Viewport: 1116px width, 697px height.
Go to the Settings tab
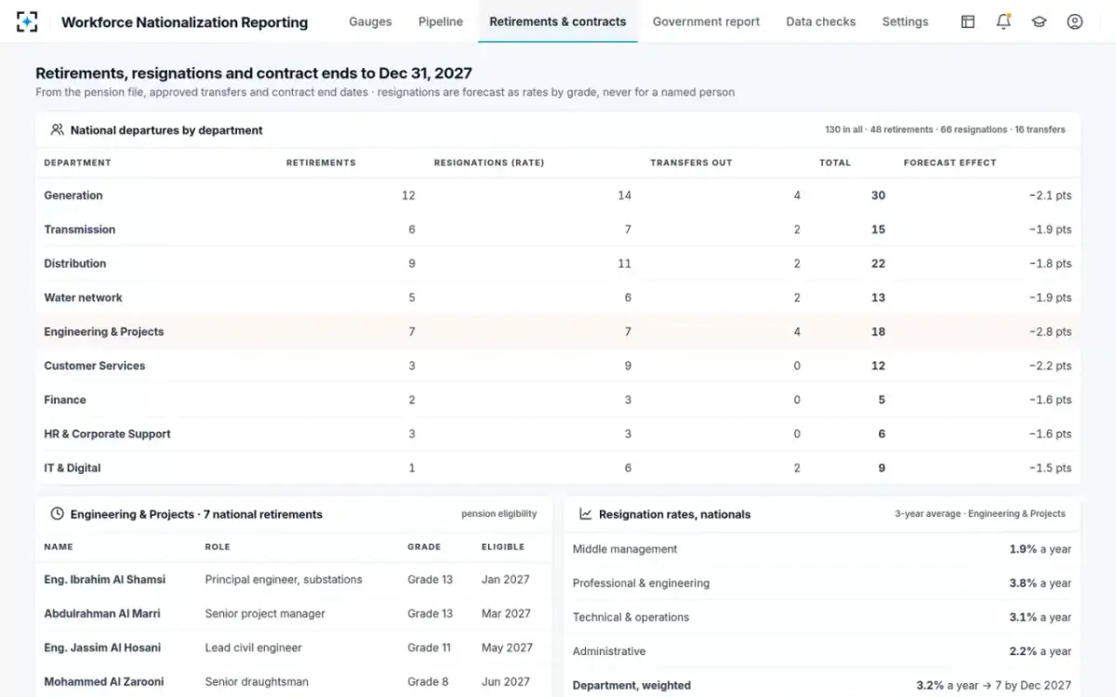click(x=905, y=21)
